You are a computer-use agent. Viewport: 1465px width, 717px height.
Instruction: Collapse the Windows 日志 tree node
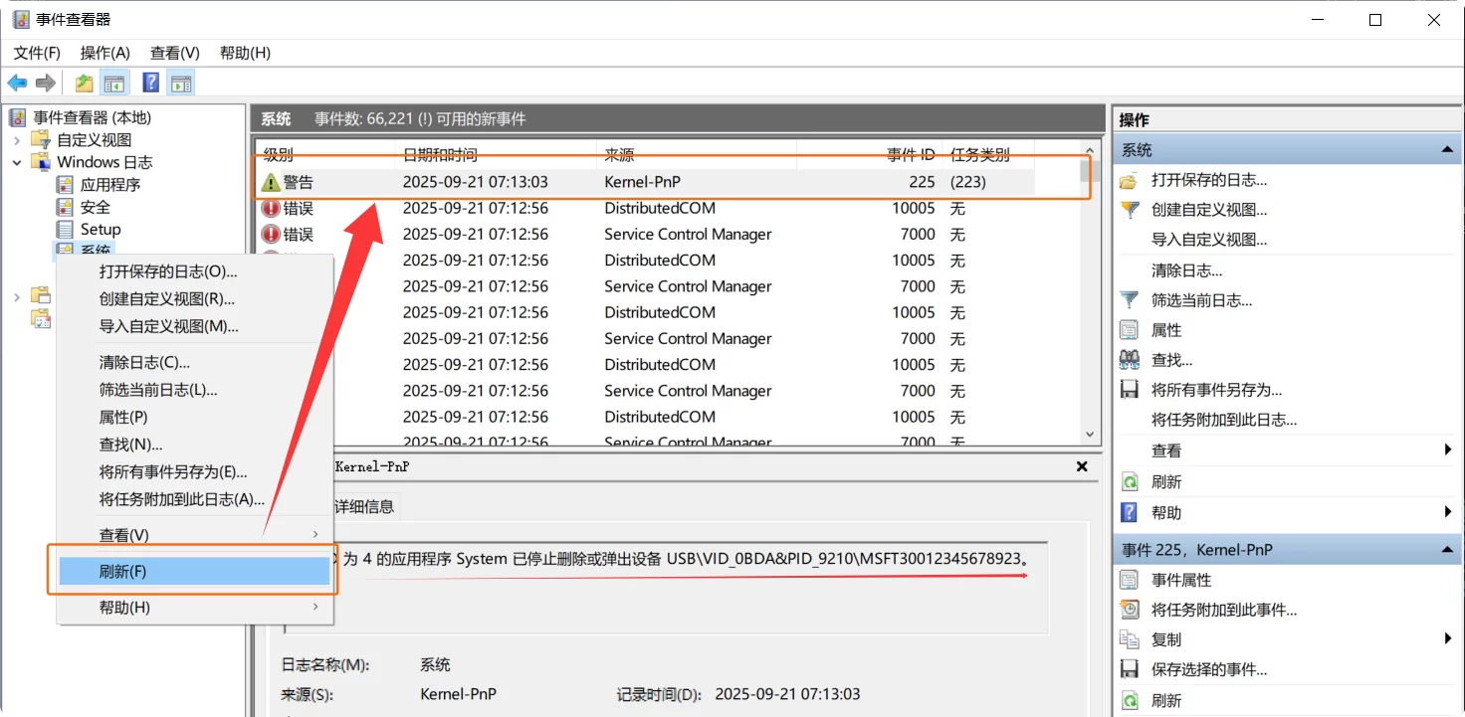[17, 162]
